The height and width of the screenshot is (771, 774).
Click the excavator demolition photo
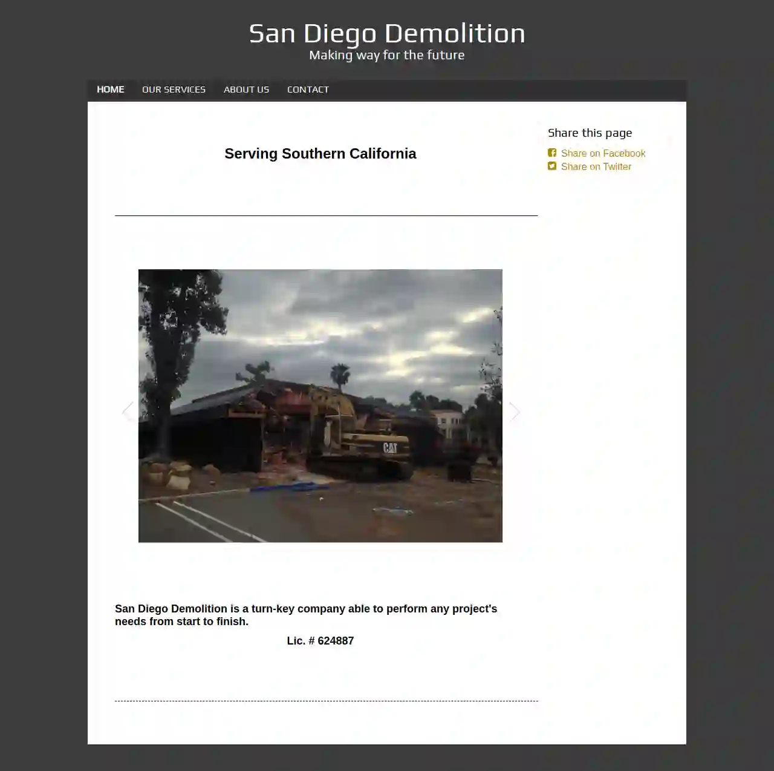point(320,406)
